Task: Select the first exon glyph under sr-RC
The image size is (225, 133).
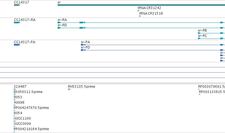Action: pos(199,38)
